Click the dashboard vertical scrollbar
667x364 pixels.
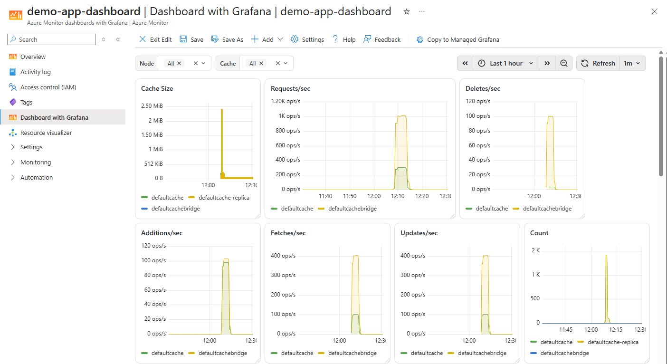pos(661,116)
